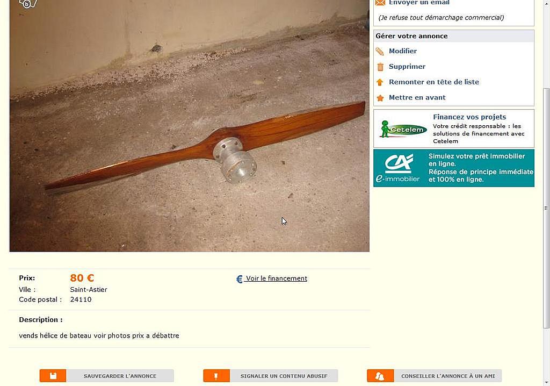
Task: Click SIGNALER UN CONTENU ABUSIF button
Action: pyautogui.click(x=271, y=376)
